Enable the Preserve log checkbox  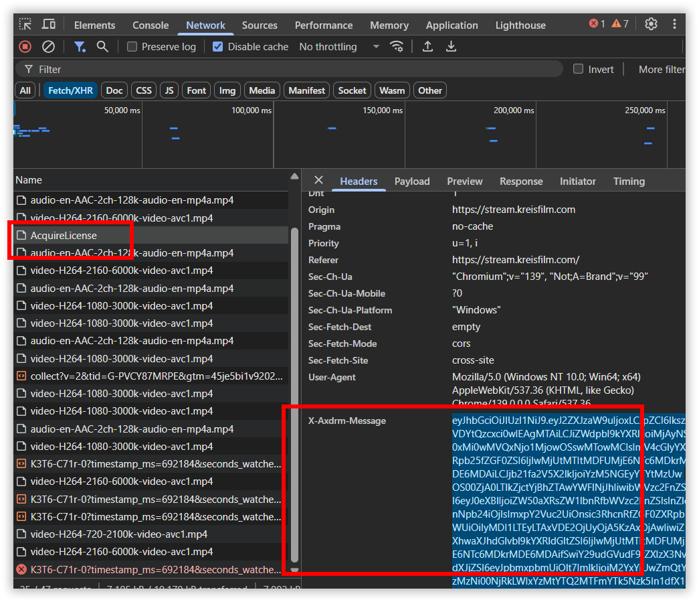[x=132, y=47]
